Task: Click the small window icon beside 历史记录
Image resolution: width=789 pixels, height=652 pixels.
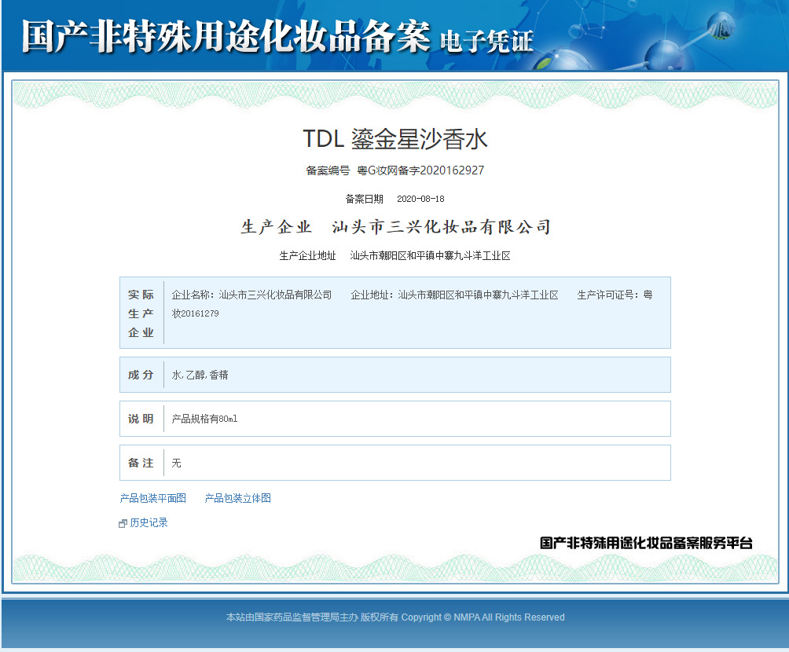Action: pos(123,522)
